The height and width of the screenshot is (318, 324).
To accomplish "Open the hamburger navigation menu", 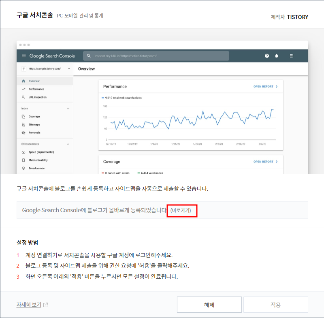I will point(24,56).
